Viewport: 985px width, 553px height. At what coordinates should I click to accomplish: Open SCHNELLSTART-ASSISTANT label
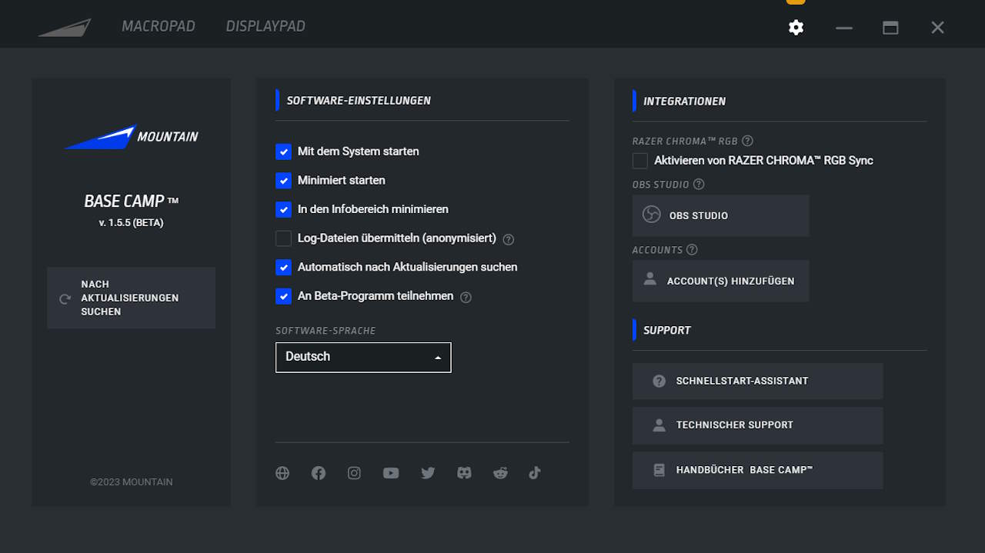(743, 381)
